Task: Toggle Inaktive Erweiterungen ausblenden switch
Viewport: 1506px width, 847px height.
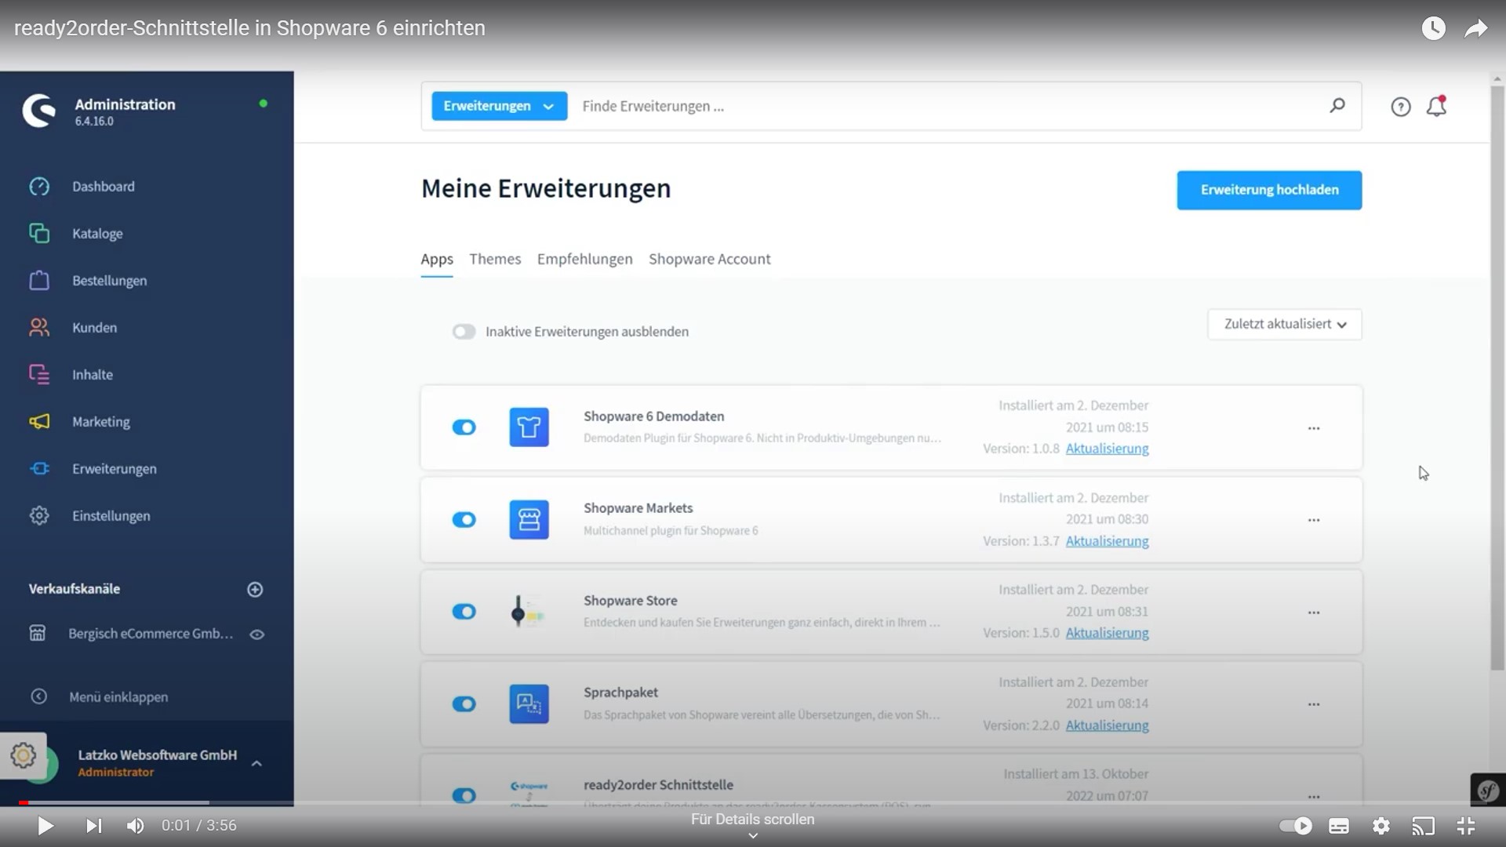Action: coord(464,332)
